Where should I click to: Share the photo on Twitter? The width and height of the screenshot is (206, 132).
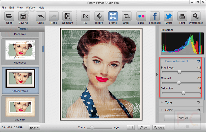point(168,16)
